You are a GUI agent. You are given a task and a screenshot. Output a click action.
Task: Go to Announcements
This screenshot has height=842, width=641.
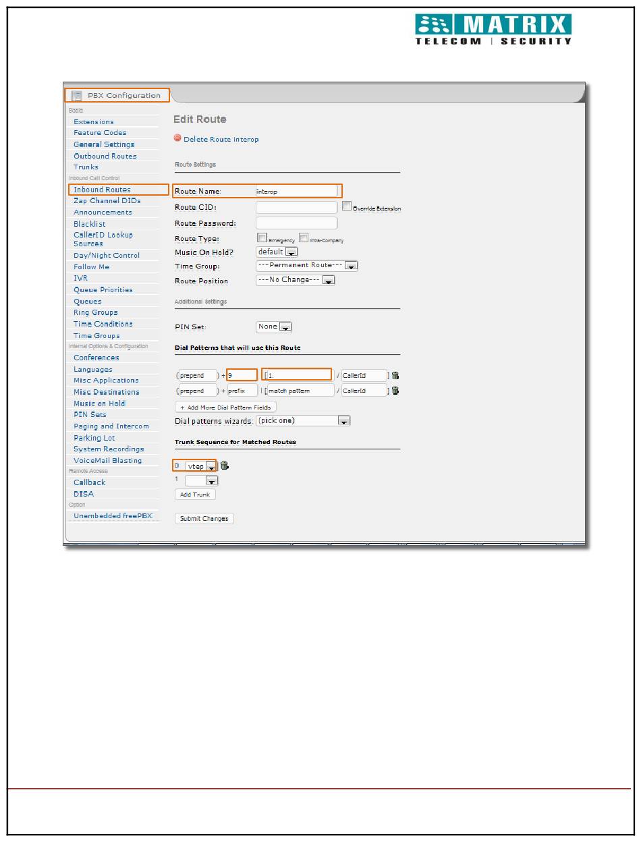[x=103, y=213]
